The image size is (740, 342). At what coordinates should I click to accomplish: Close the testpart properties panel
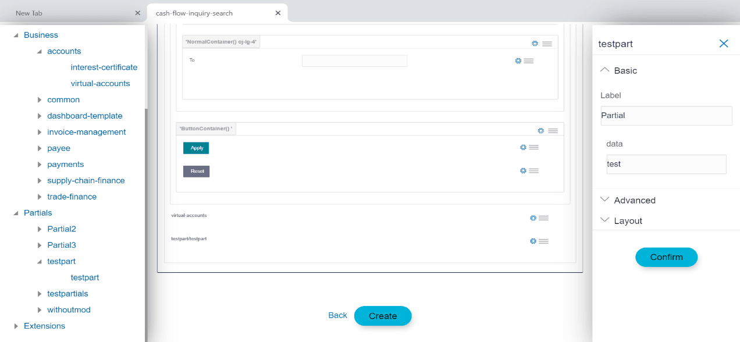pos(724,44)
